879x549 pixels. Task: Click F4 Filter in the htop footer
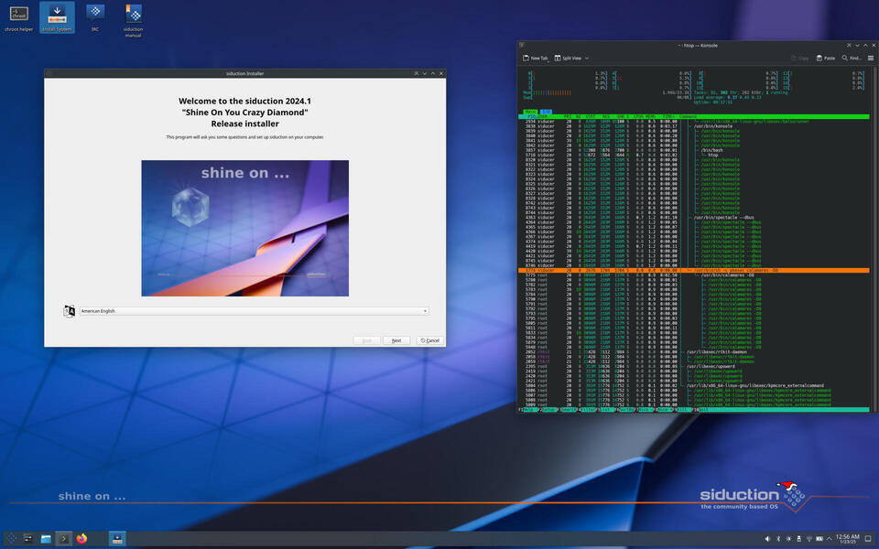[587, 410]
